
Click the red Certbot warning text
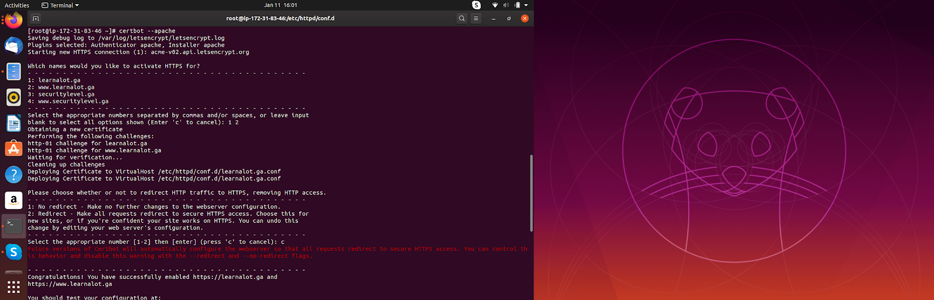[x=277, y=252]
